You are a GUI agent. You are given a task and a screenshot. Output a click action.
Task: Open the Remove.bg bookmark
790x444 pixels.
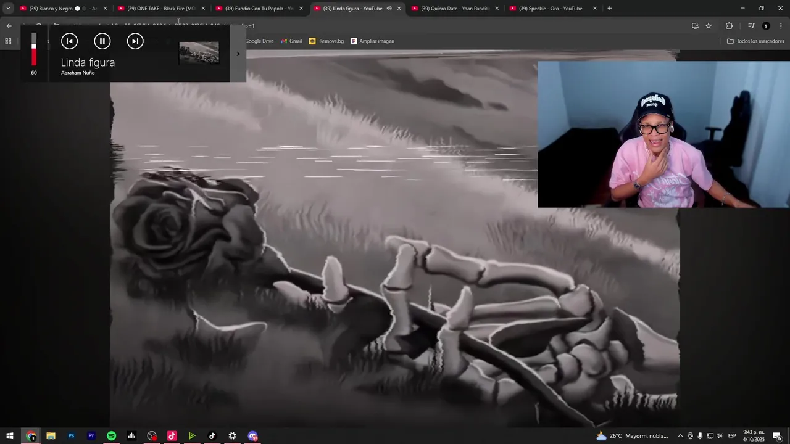click(326, 41)
